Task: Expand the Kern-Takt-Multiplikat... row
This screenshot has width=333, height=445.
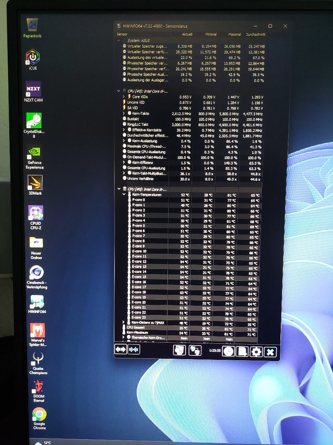Action: point(124,173)
